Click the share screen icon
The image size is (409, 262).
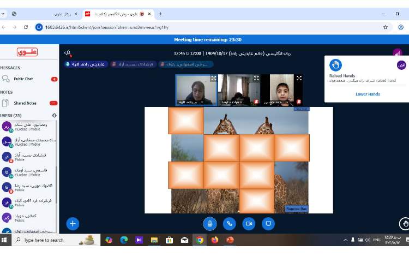(268, 223)
